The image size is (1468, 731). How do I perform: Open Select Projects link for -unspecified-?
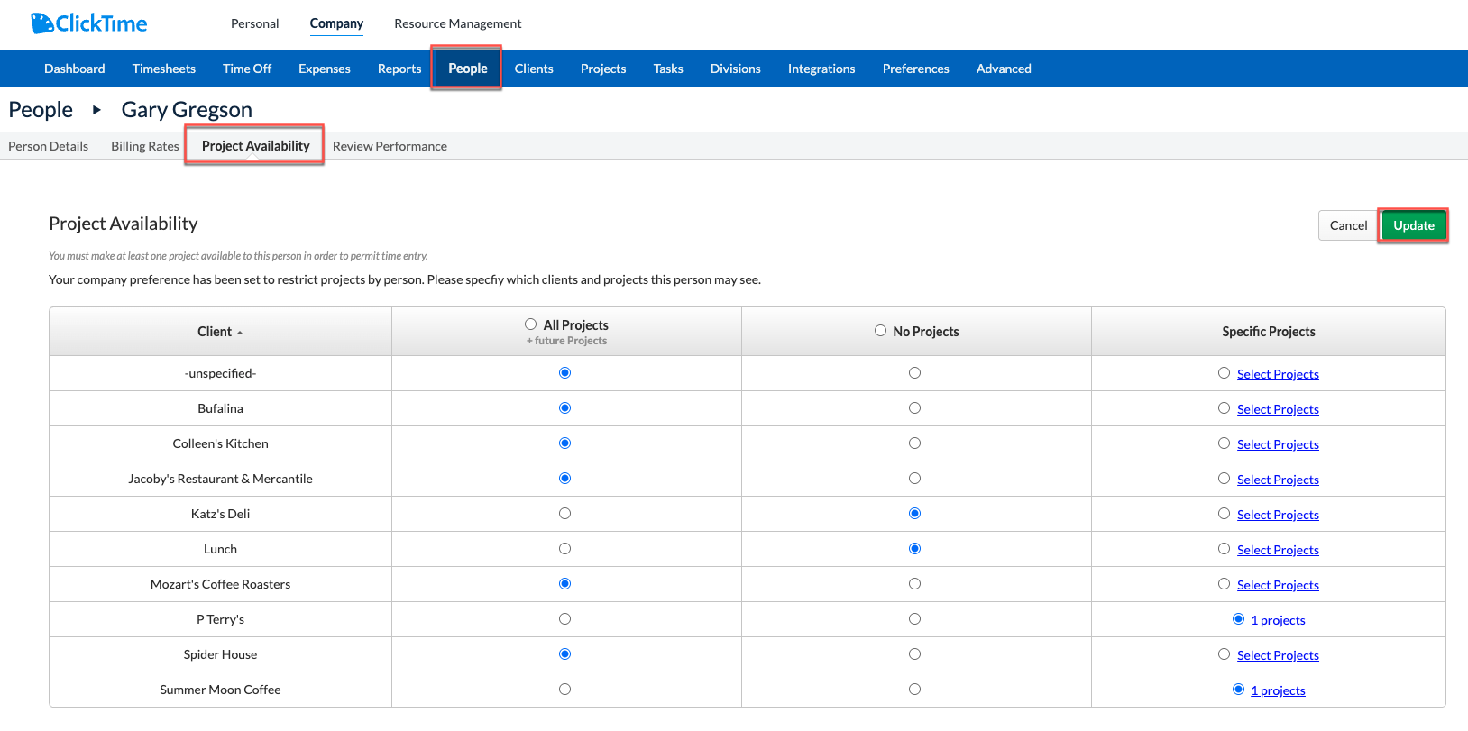click(1278, 374)
